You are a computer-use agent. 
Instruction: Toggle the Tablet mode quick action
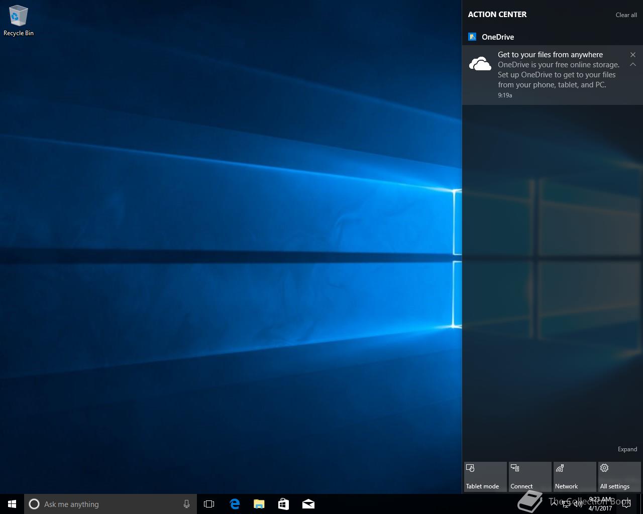tap(485, 477)
